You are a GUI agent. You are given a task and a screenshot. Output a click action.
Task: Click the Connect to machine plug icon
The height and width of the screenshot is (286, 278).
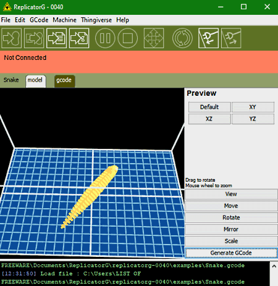tap(208, 38)
